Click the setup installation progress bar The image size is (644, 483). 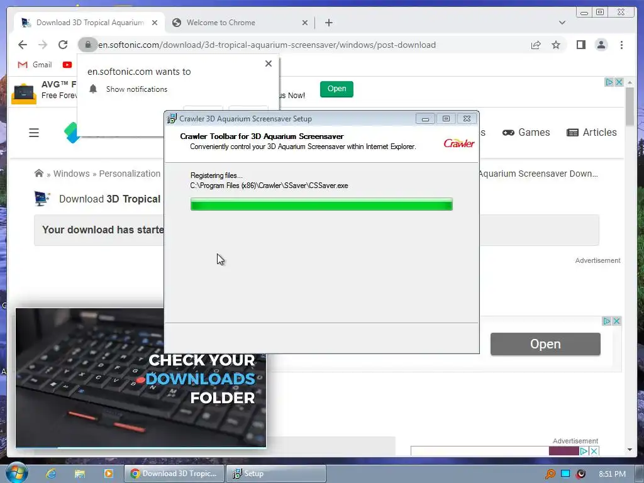point(321,204)
